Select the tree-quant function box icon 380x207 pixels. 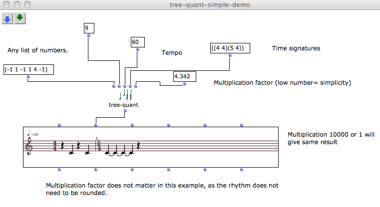[x=125, y=95]
